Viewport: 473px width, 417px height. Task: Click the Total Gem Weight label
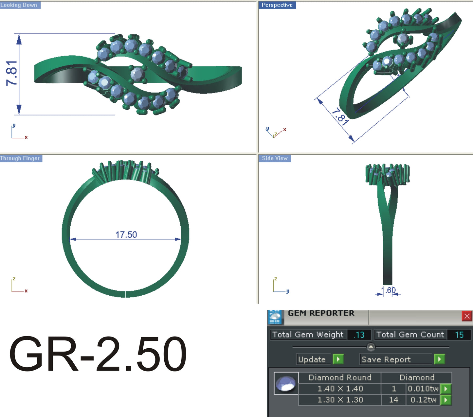point(308,335)
